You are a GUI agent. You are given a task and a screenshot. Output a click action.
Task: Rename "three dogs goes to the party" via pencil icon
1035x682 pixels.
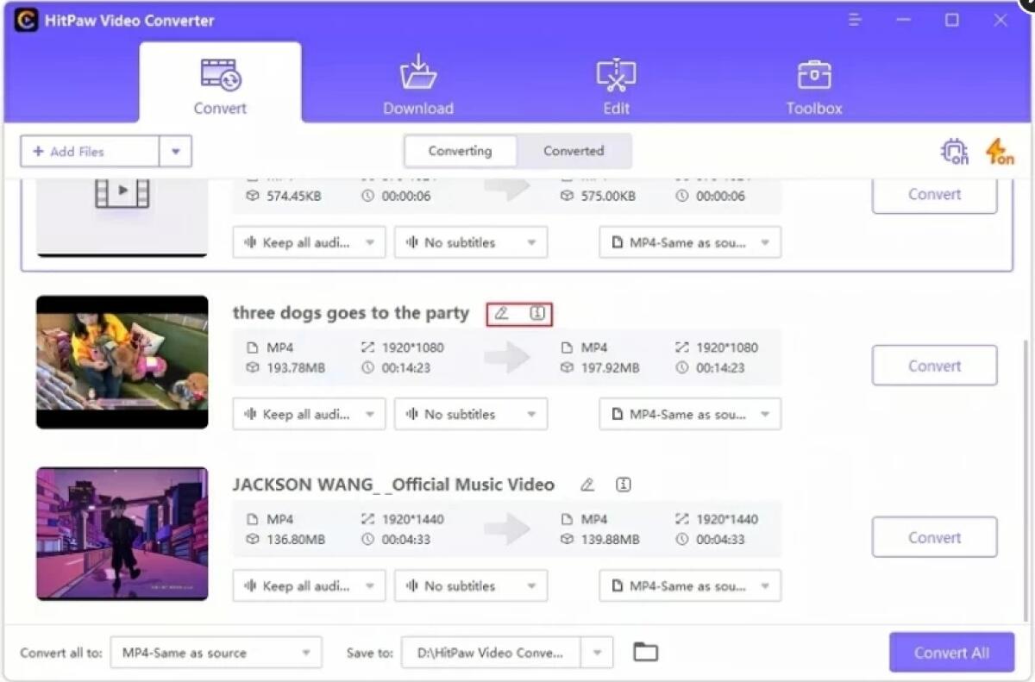point(503,314)
